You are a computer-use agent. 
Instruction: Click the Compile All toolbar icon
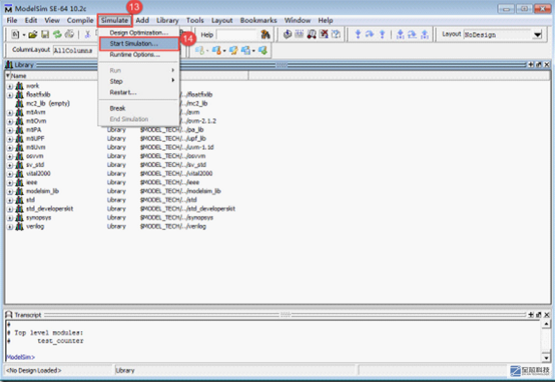tap(300, 34)
